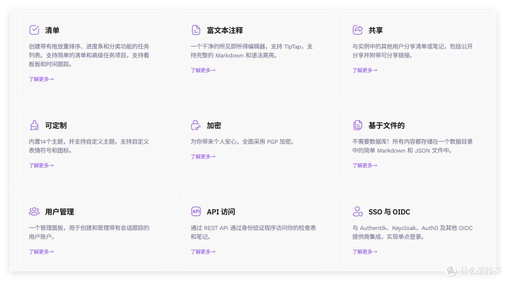Follow 了解更多 link in 用户管理 card

[41, 251]
